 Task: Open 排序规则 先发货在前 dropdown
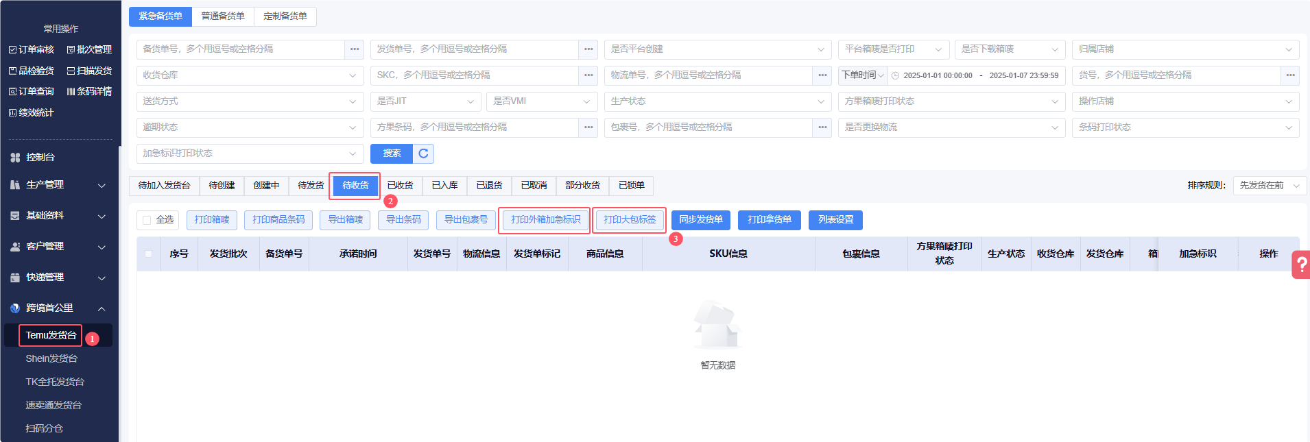[x=1270, y=186]
